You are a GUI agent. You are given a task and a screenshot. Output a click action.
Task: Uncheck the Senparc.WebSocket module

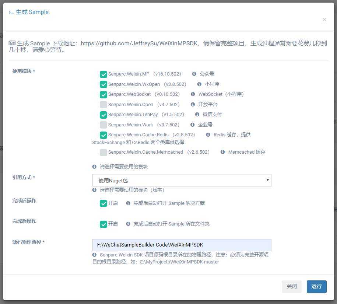(103, 95)
